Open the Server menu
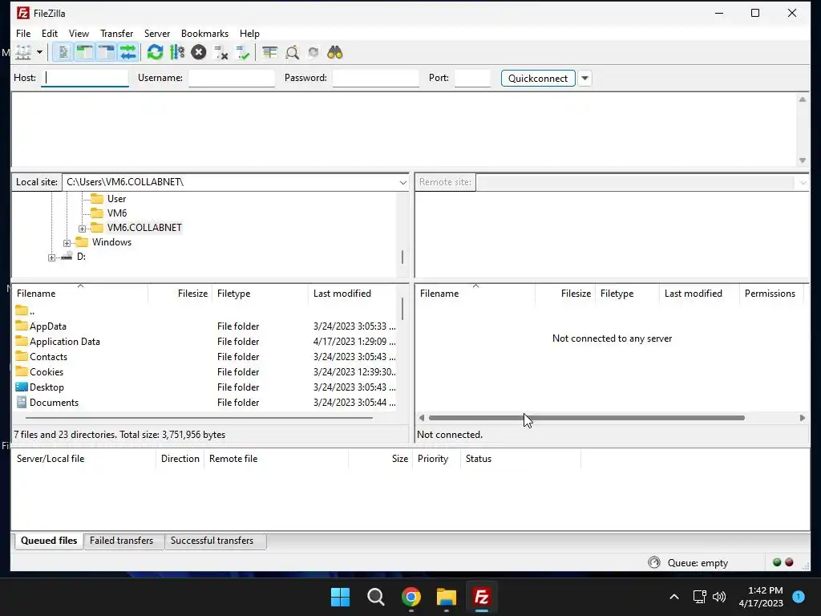 [157, 34]
